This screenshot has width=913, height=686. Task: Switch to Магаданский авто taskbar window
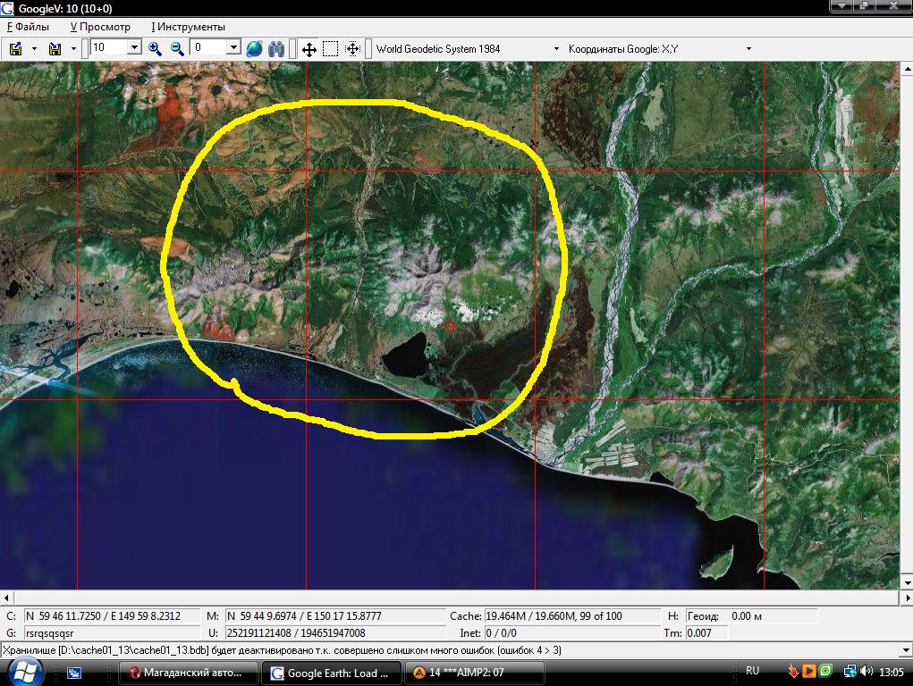189,673
